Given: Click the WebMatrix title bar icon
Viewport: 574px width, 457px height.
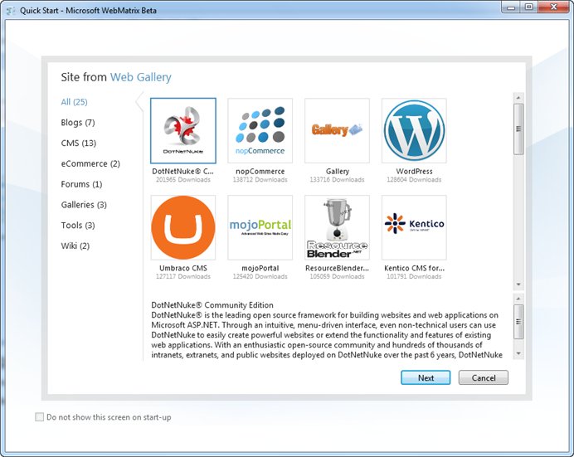Looking at the screenshot, I should [x=11, y=10].
